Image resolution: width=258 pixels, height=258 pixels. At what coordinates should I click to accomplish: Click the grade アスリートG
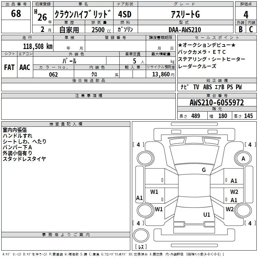pyautogui.click(x=185, y=14)
